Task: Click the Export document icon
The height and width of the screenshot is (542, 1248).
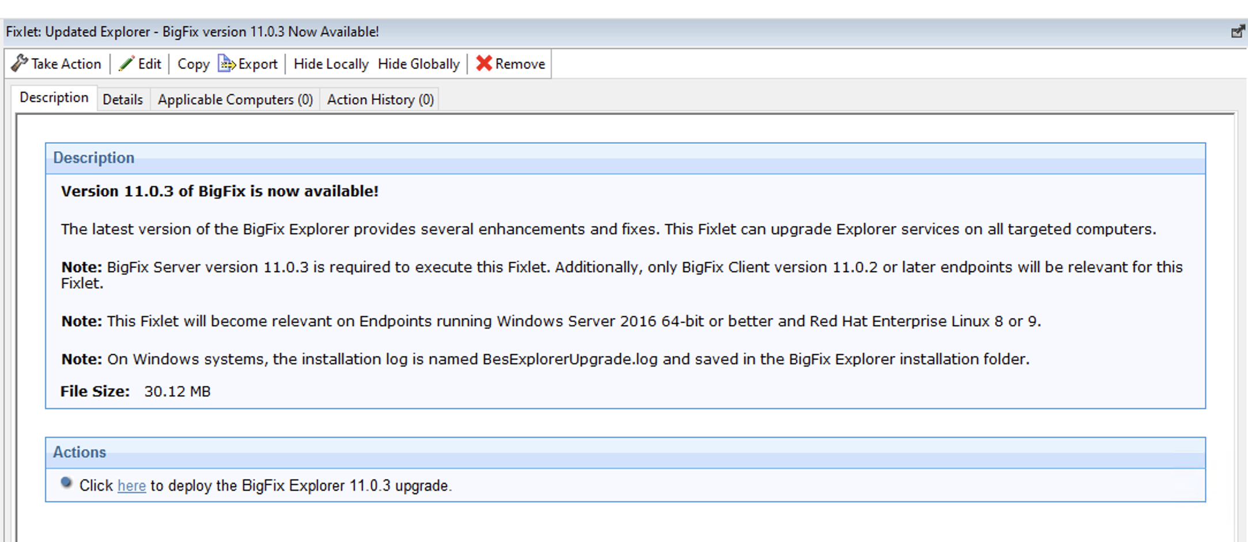Action: 226,63
